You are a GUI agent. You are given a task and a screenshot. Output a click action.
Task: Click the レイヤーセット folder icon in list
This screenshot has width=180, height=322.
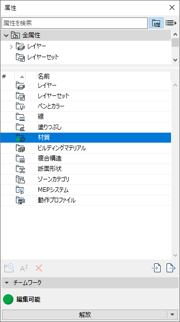(x=20, y=96)
